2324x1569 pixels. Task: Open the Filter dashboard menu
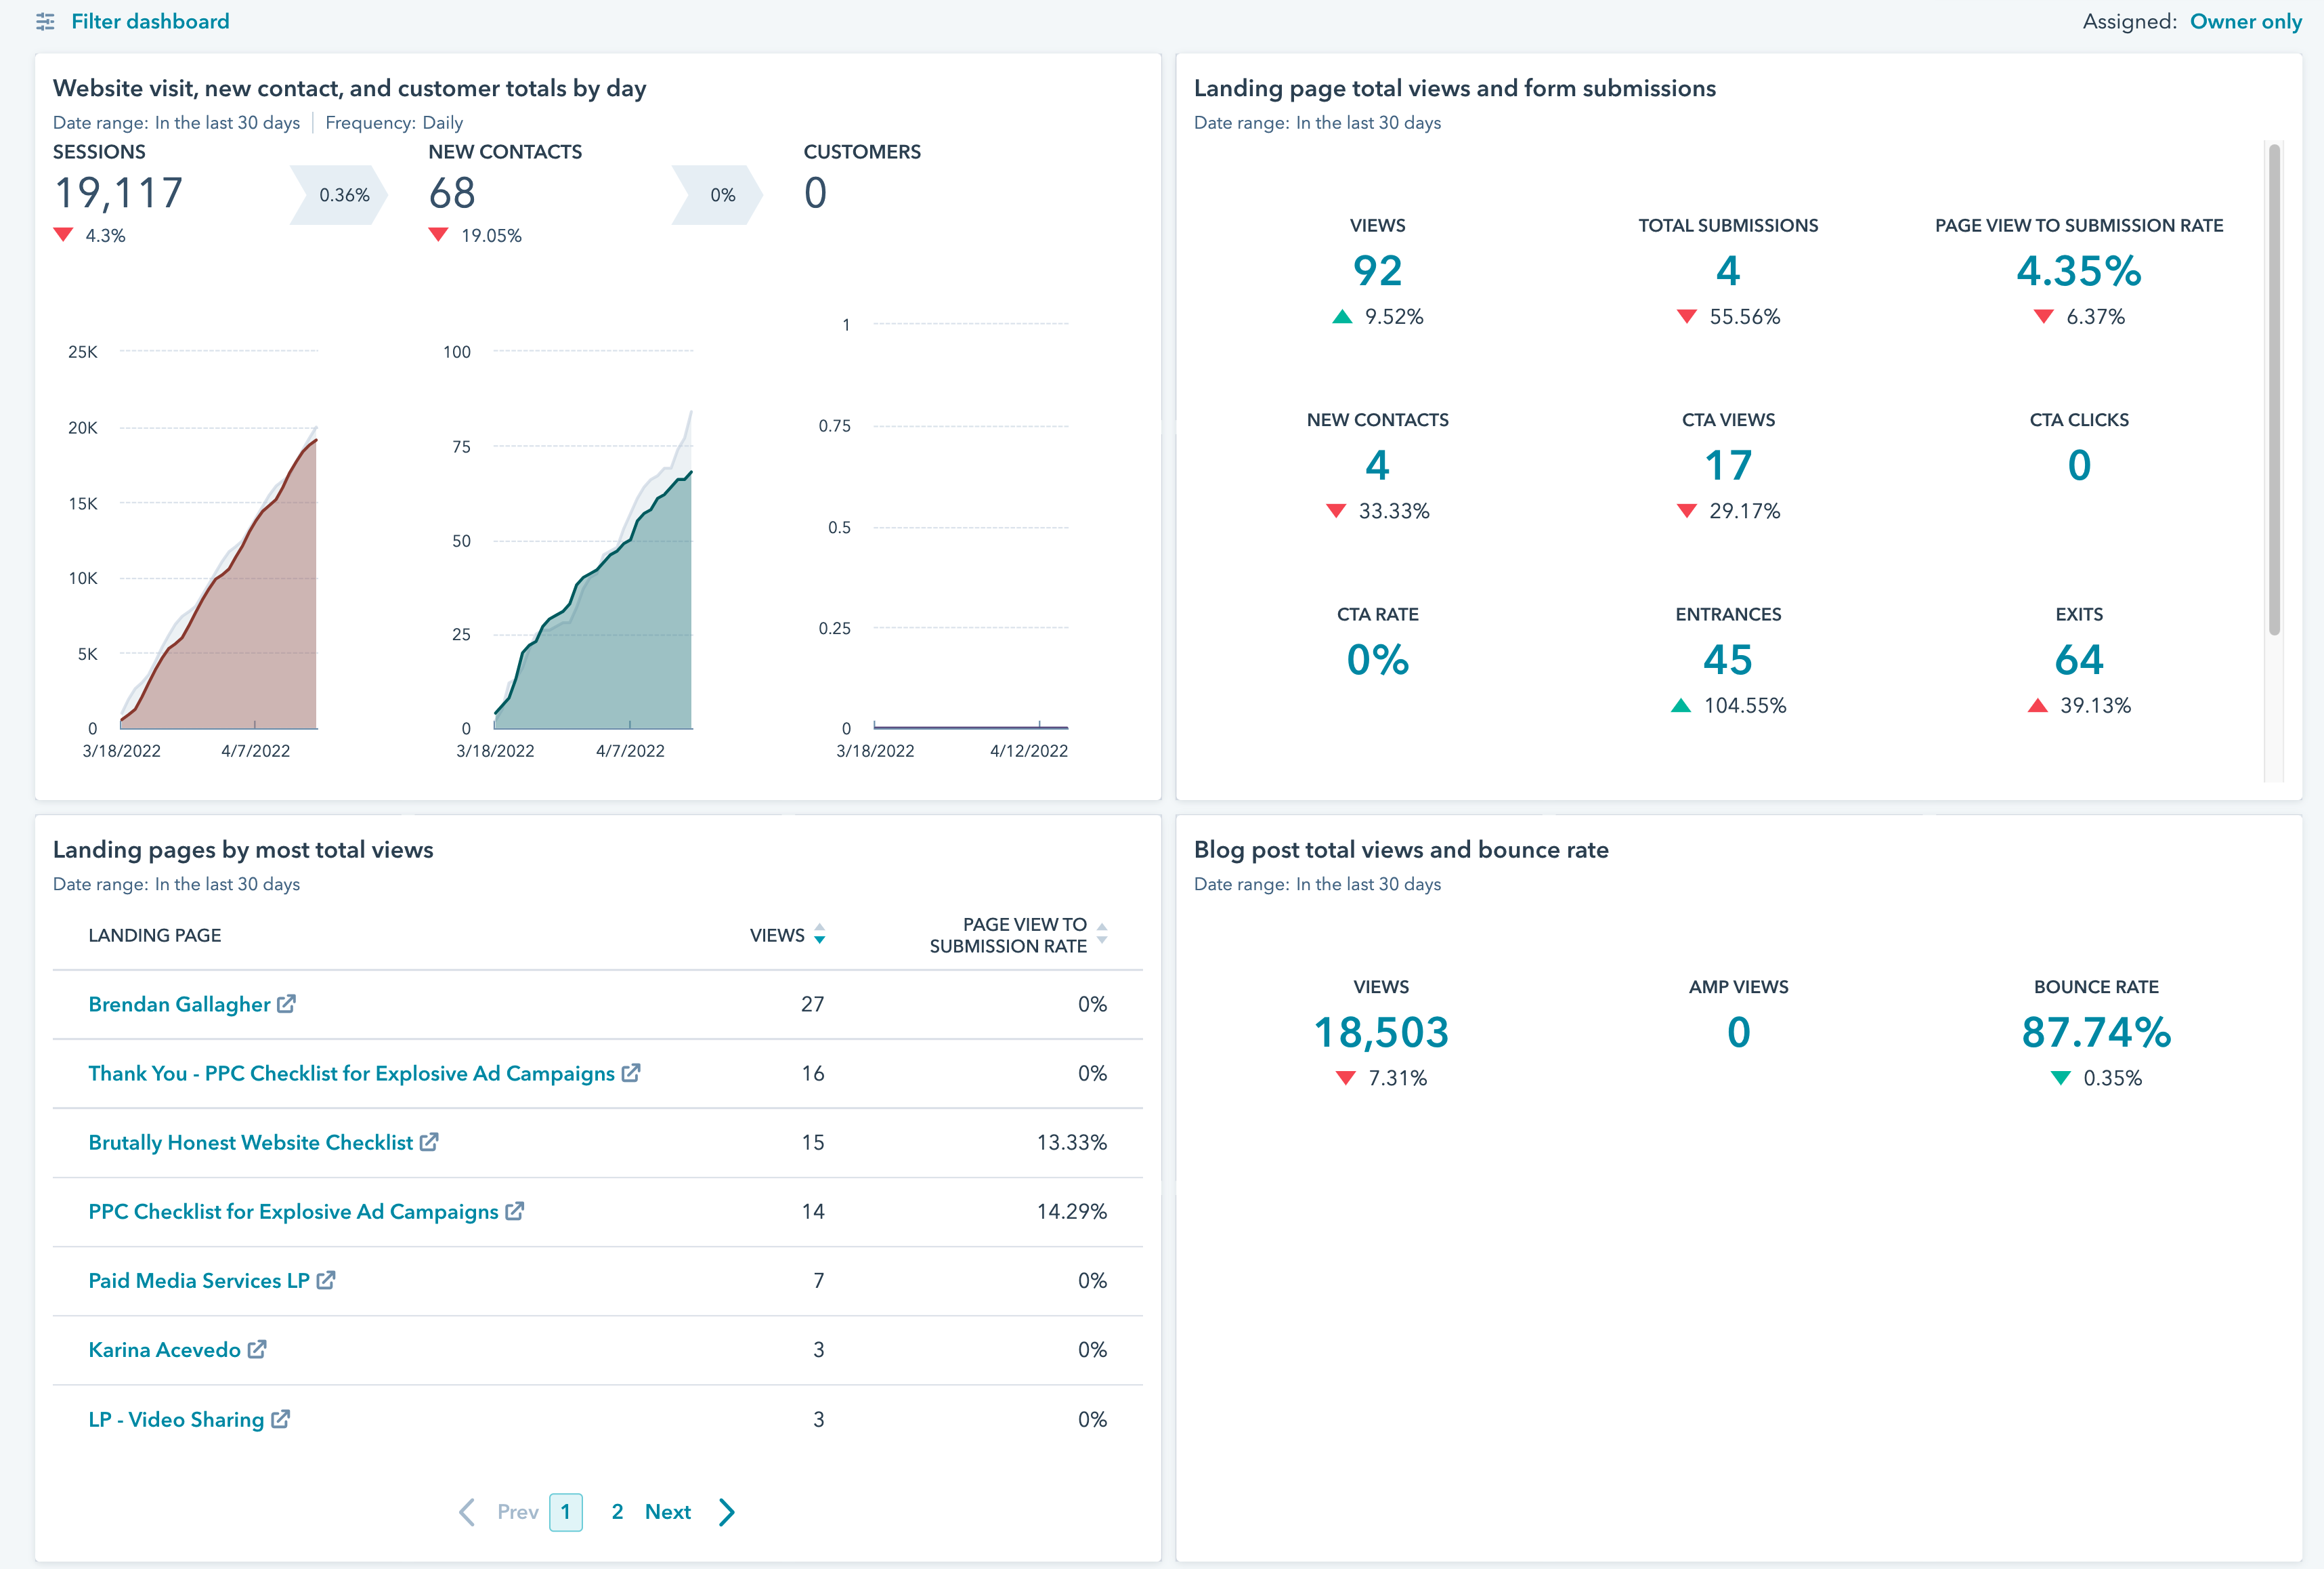pos(150,21)
